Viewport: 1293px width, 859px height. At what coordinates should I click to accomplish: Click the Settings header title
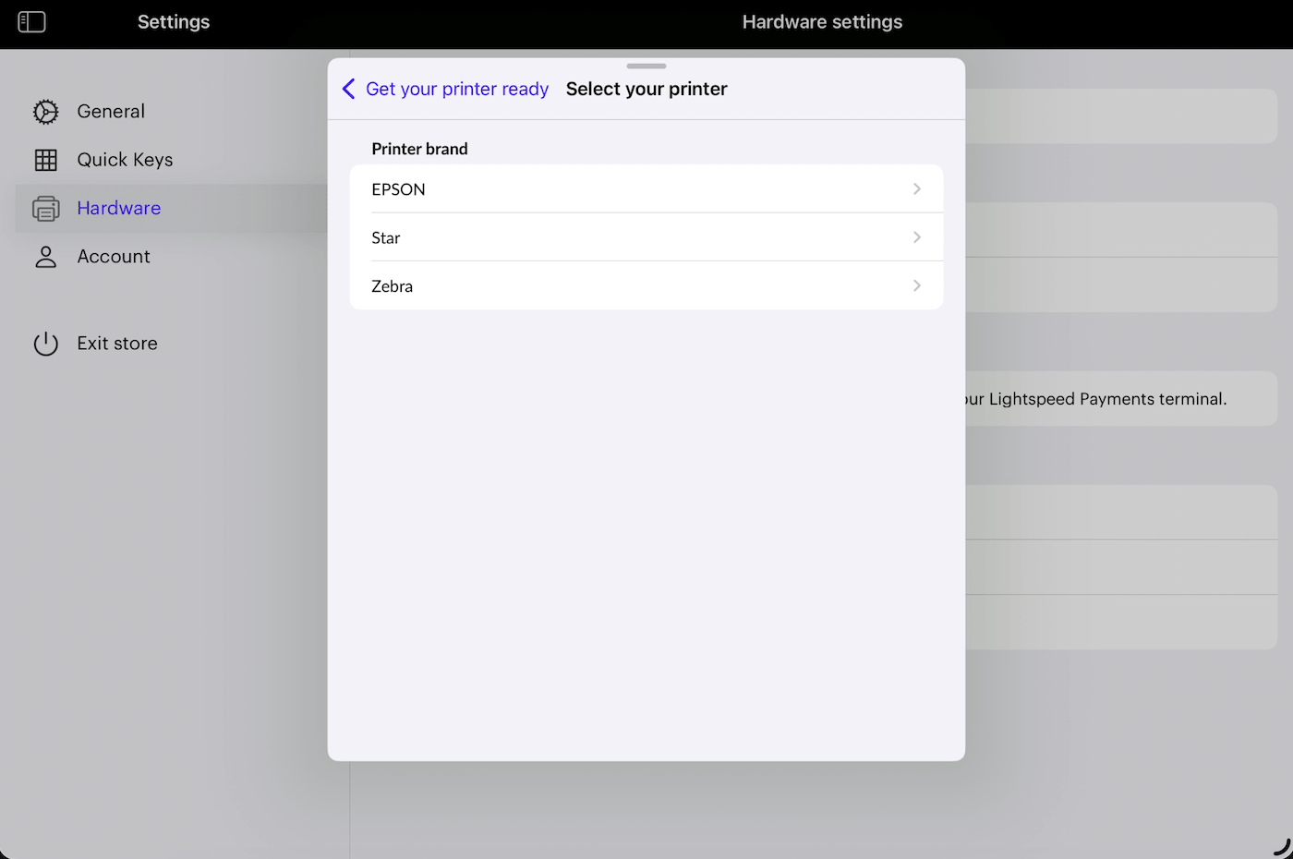174,22
